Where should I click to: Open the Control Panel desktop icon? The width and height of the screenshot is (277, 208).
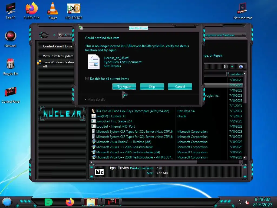pos(11,95)
